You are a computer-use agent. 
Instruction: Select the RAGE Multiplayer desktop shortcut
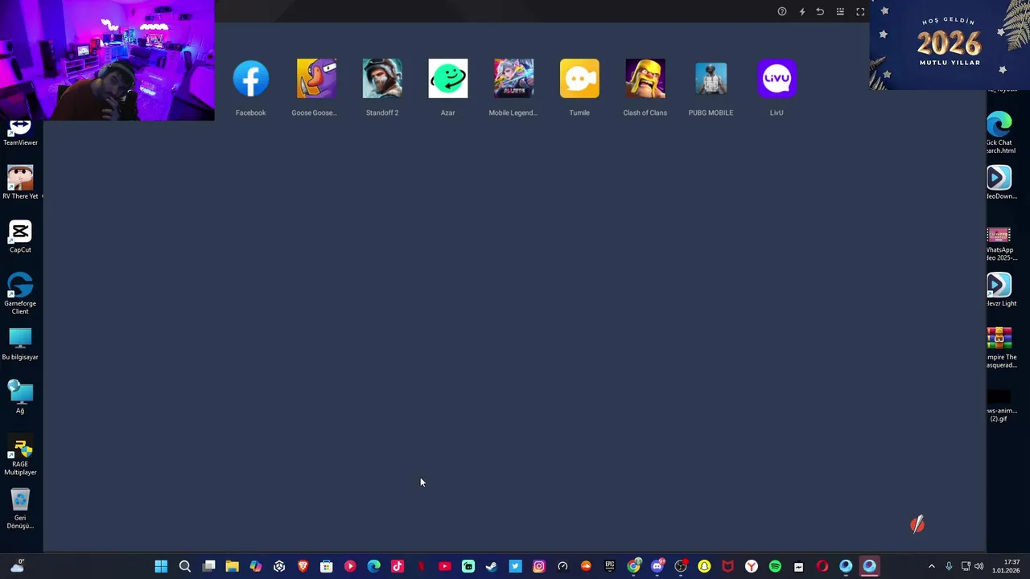(x=20, y=454)
